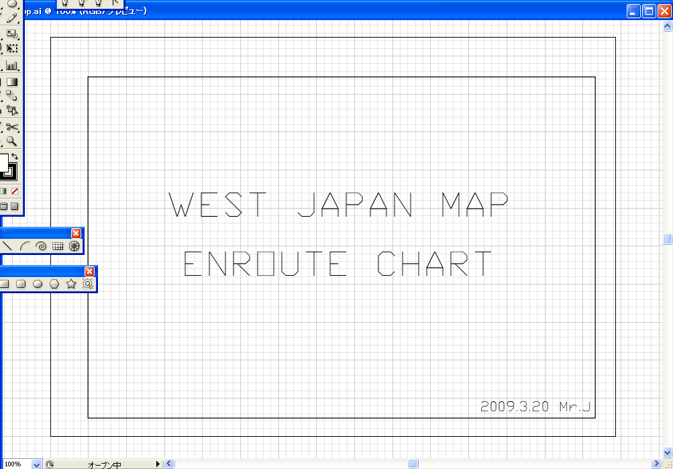673x469 pixels.
Task: Set paint to None (red slash)
Action: (x=15, y=191)
